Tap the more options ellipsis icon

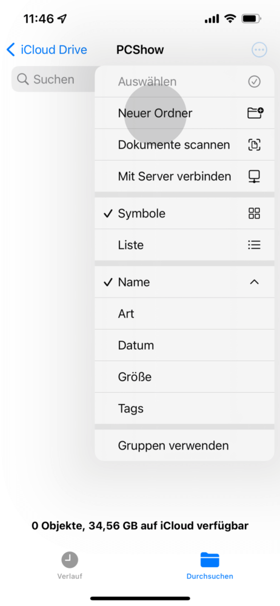click(x=259, y=50)
